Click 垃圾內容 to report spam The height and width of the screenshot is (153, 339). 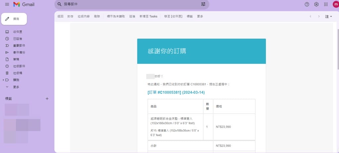[x=84, y=17]
